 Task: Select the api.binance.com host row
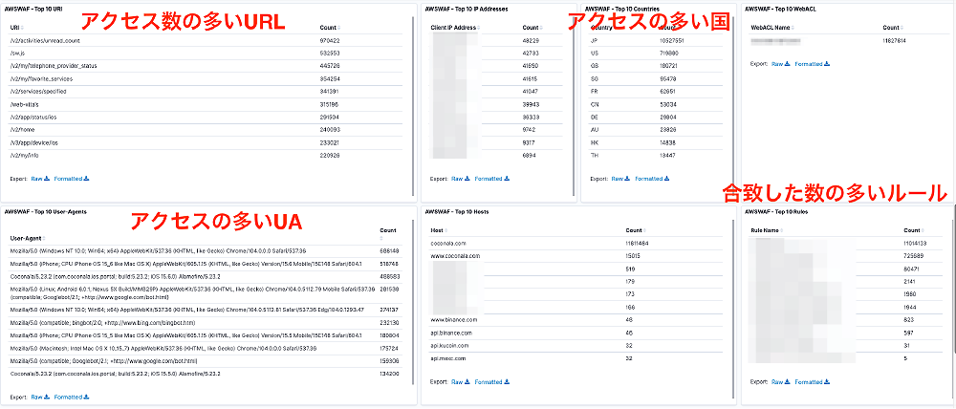(576, 333)
